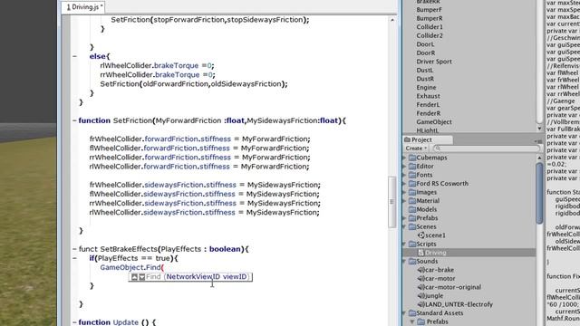Collapse the else block fold marker
This screenshot has width=580, height=326.
[74, 56]
